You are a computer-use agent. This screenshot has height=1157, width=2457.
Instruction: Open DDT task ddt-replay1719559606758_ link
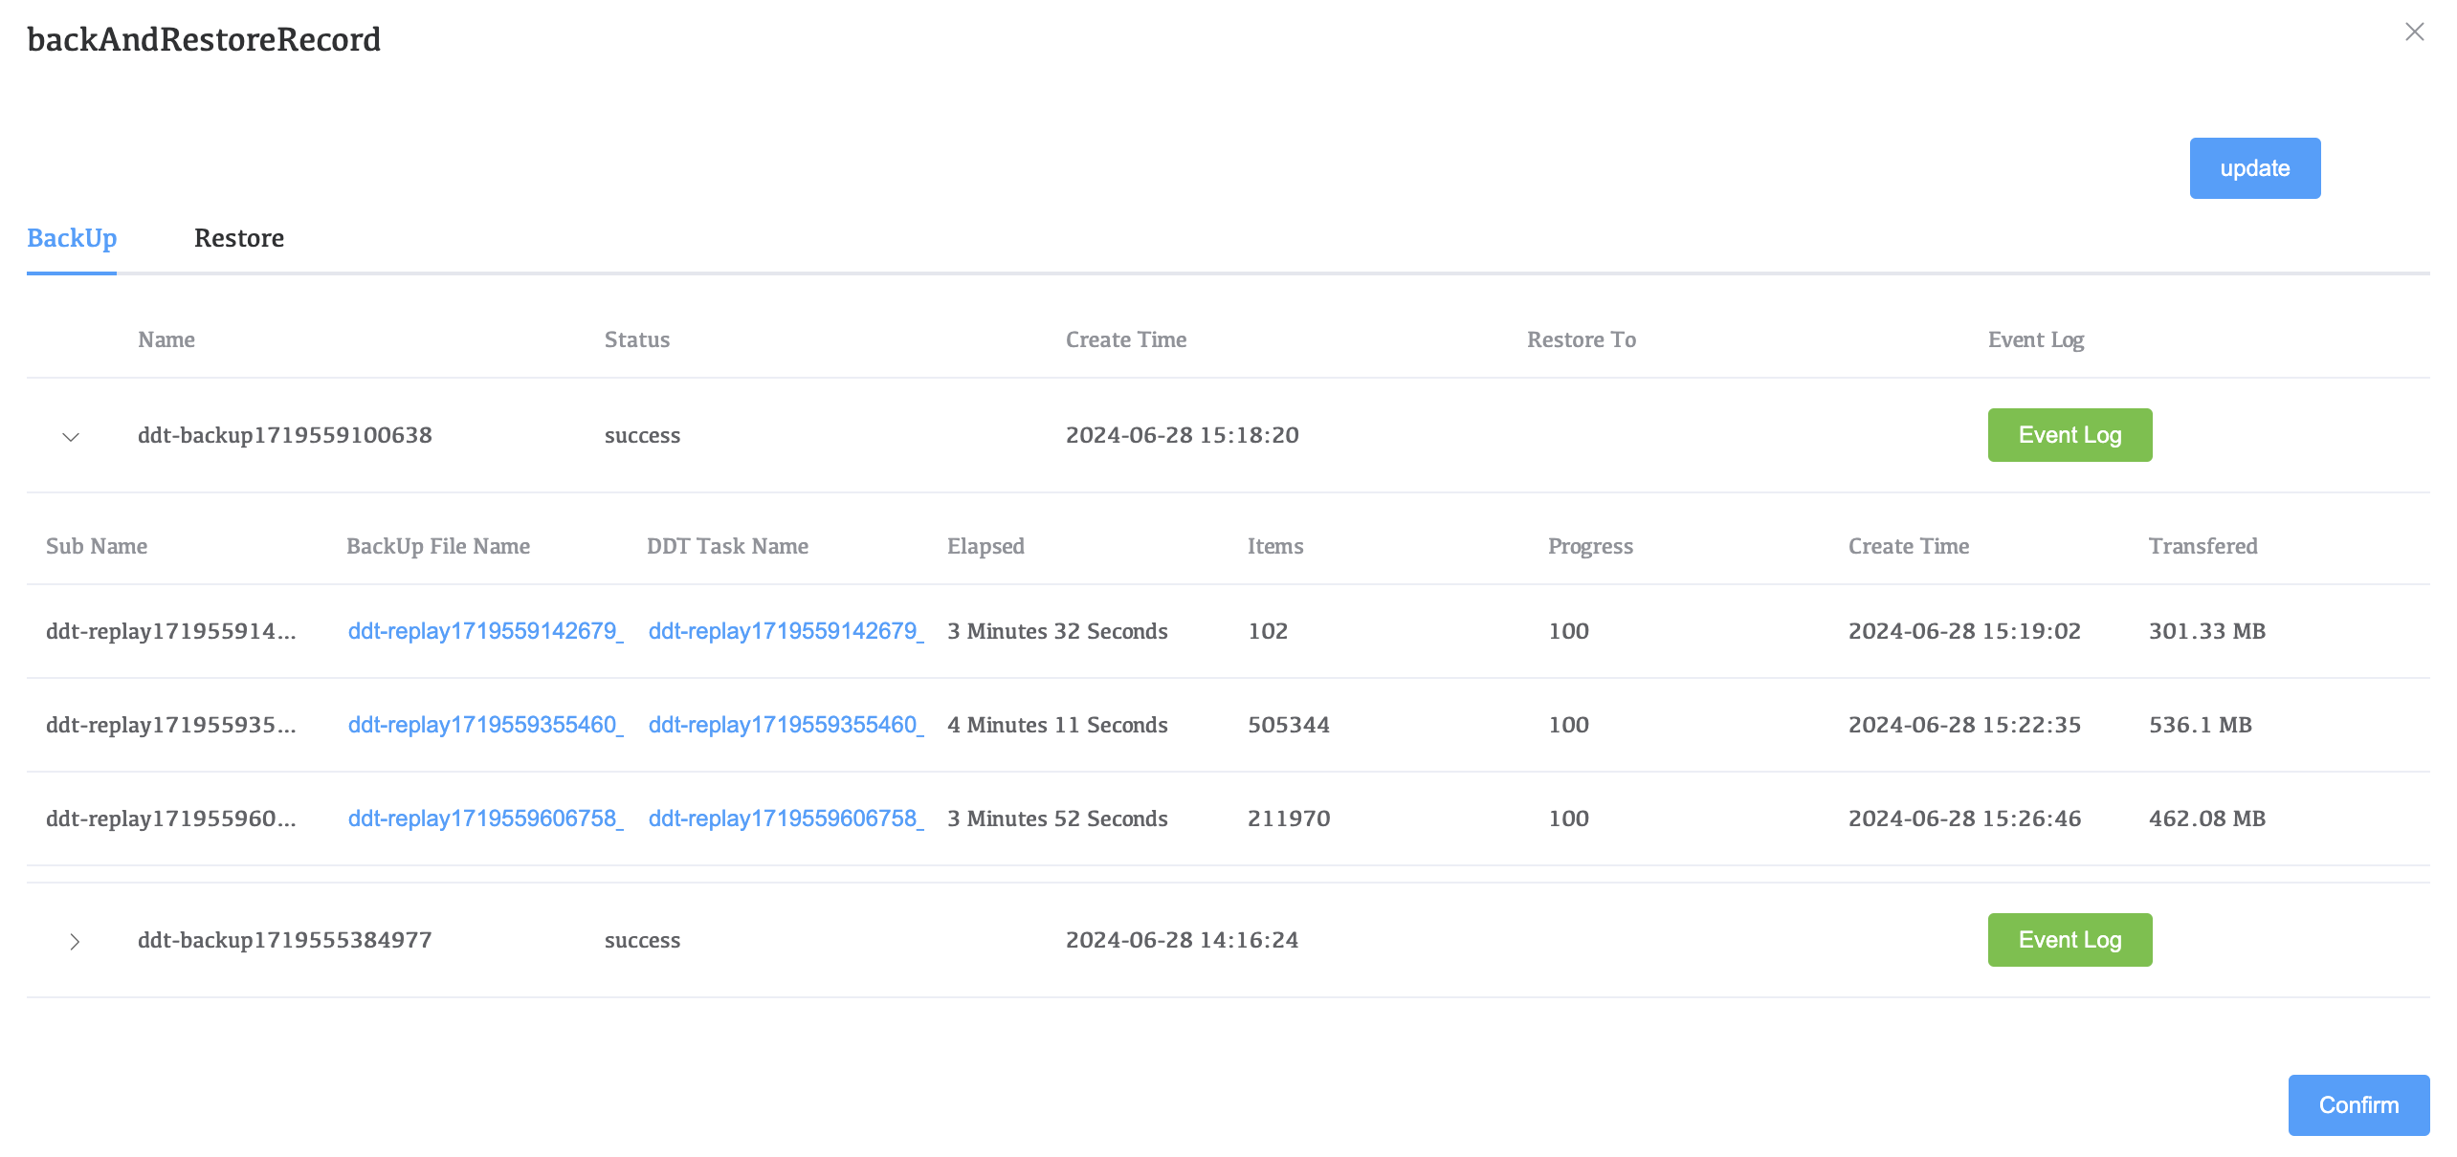(x=786, y=819)
